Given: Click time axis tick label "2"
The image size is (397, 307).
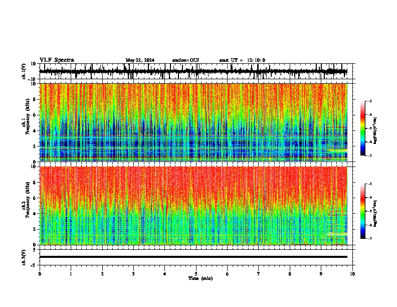Looking at the screenshot, I should click(102, 274).
